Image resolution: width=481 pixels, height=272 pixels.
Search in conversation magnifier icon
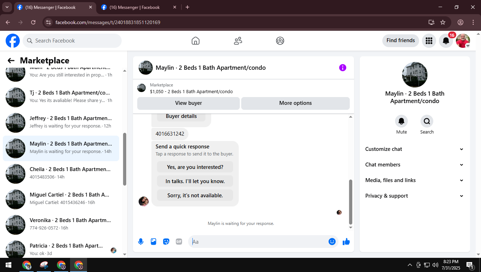427,121
